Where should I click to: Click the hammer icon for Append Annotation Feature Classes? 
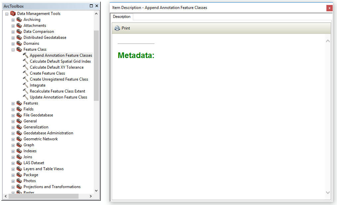pos(26,55)
